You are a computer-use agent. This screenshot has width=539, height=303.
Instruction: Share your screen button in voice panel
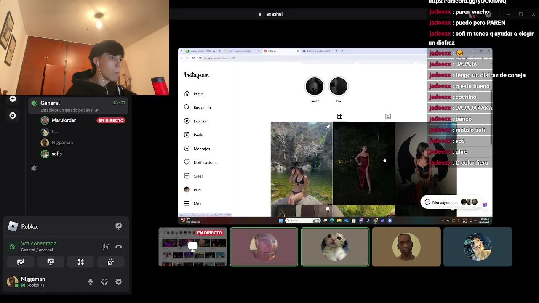pyautogui.click(x=51, y=262)
